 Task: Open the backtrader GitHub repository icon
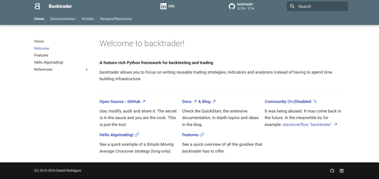[x=232, y=6]
